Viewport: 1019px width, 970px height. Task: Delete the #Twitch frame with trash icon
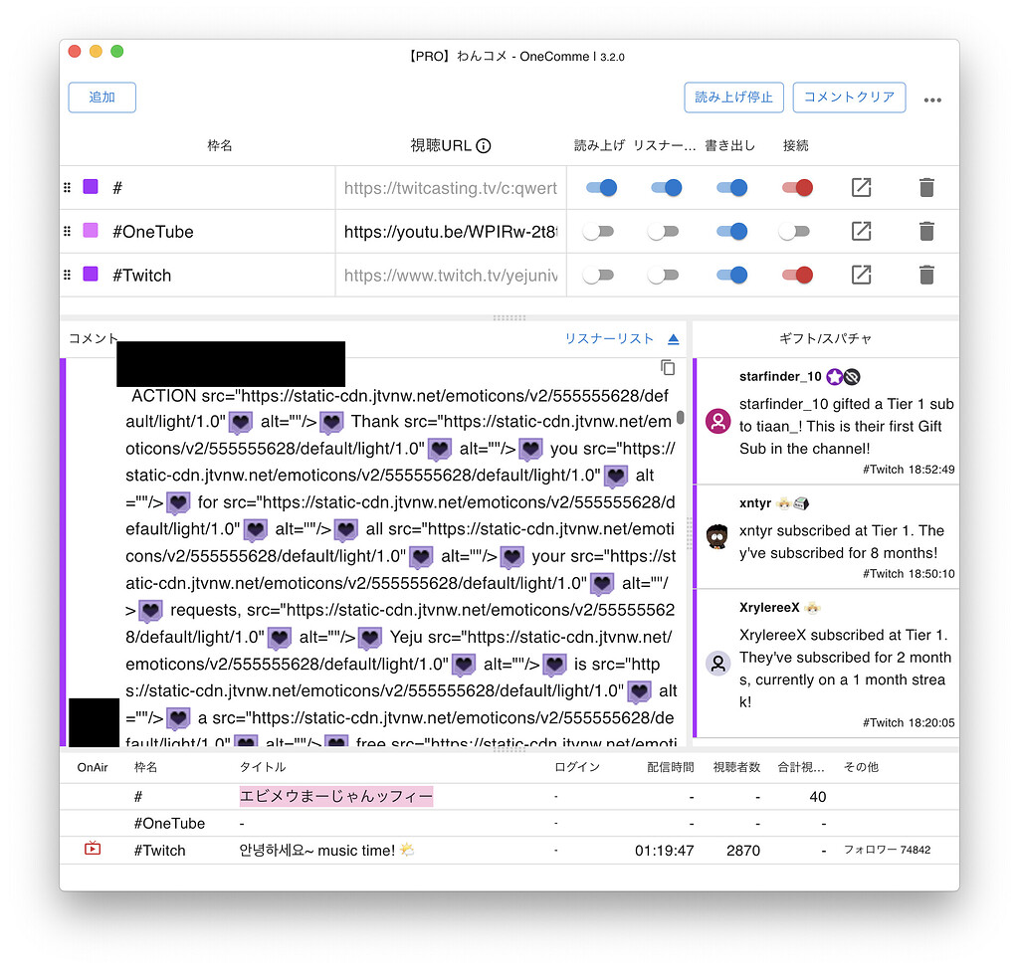926,275
